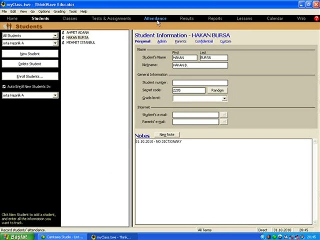Screen dimensions: 320x240
Task: Open the Tools menu
Action: (x=73, y=11)
